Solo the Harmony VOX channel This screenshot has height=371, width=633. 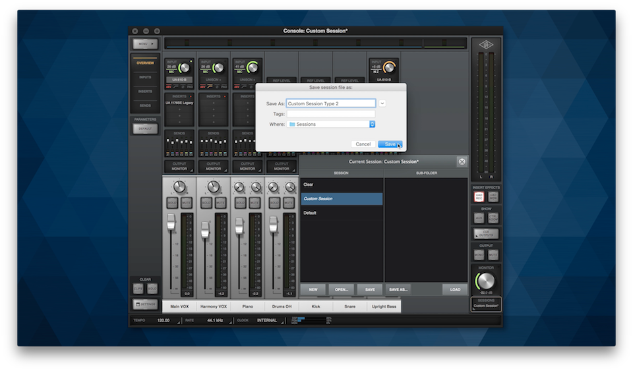206,203
